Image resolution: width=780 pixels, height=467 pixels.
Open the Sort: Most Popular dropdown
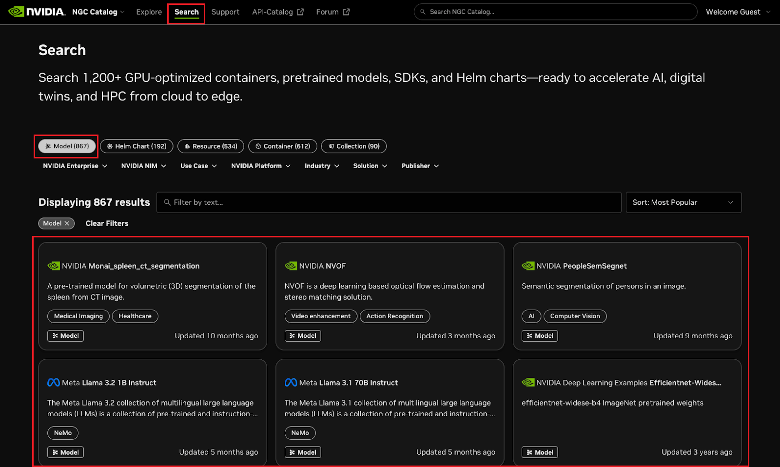[683, 202]
